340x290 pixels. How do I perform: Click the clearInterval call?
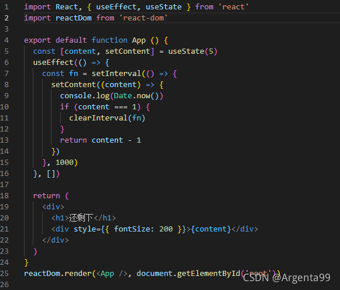[98, 118]
